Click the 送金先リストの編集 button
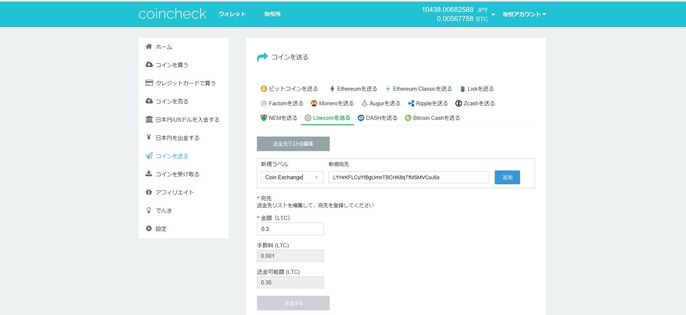The image size is (686, 315). pyautogui.click(x=293, y=143)
